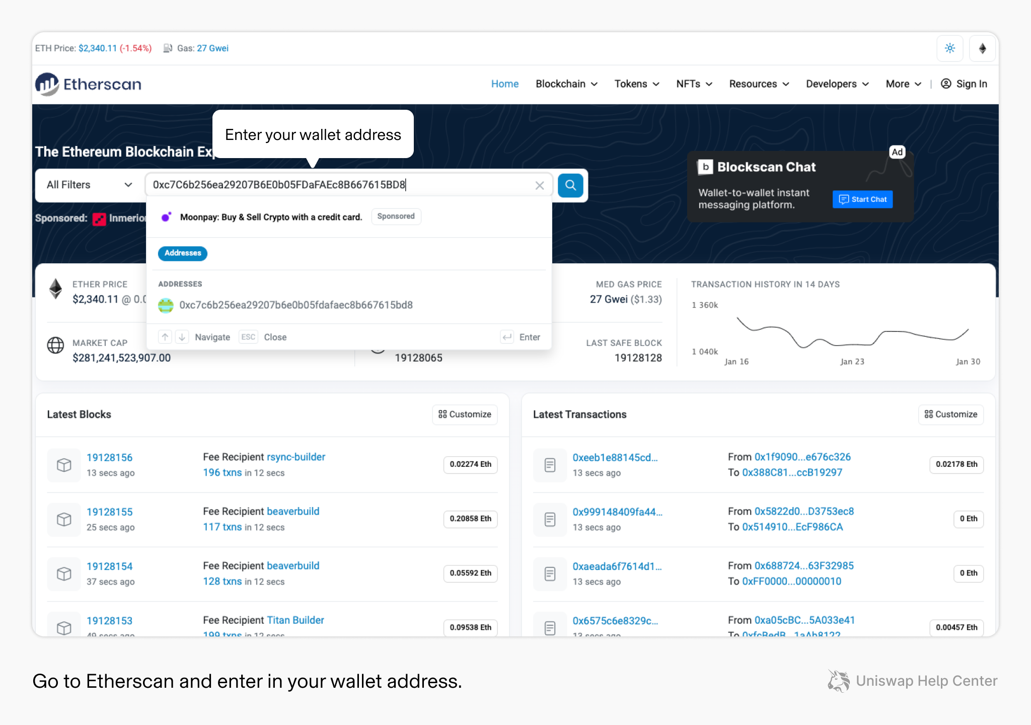This screenshot has height=725, width=1031.
Task: Open block 19128156
Action: 109,458
